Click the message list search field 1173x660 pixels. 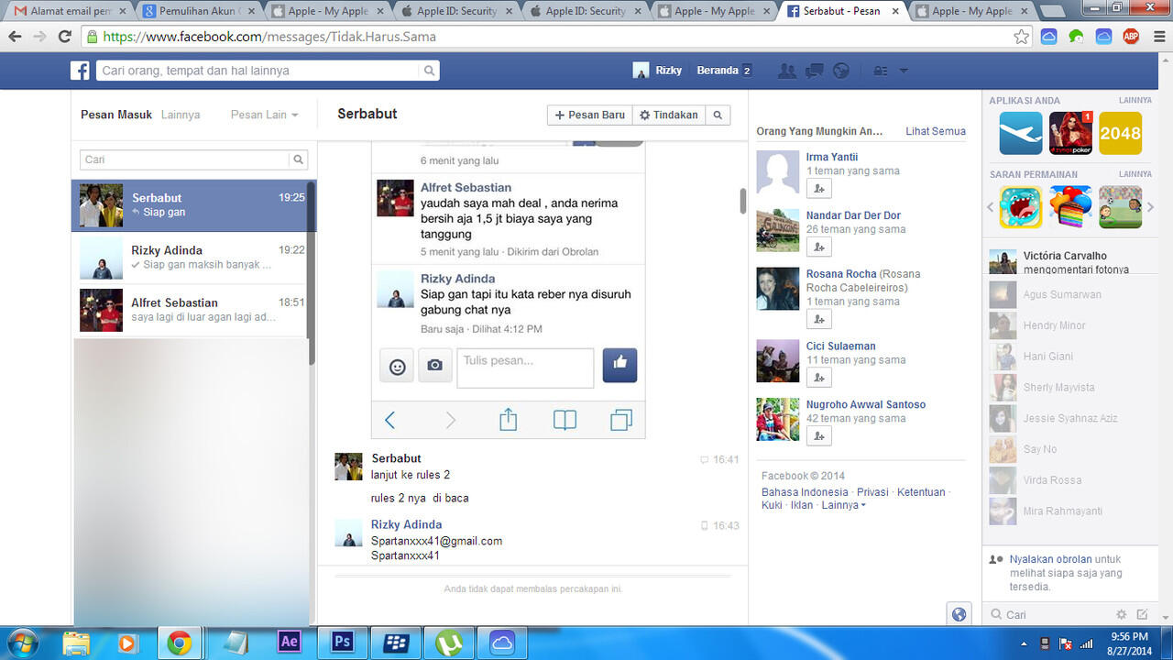185,159
